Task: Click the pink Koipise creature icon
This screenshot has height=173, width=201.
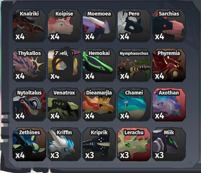Action: pyautogui.click(x=64, y=25)
